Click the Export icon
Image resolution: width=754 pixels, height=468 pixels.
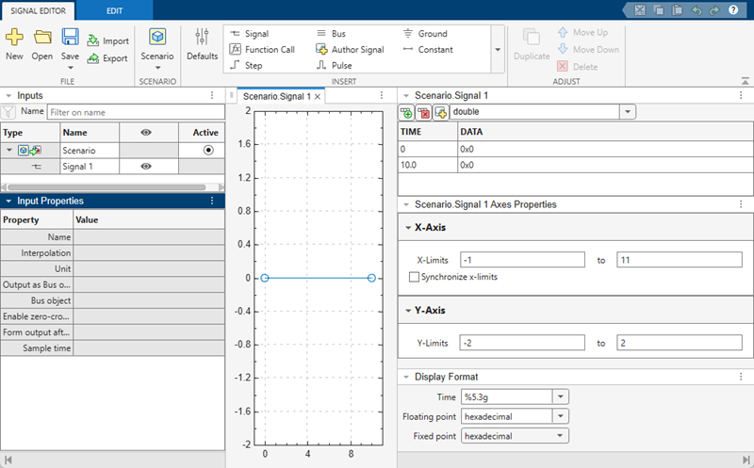click(x=107, y=58)
